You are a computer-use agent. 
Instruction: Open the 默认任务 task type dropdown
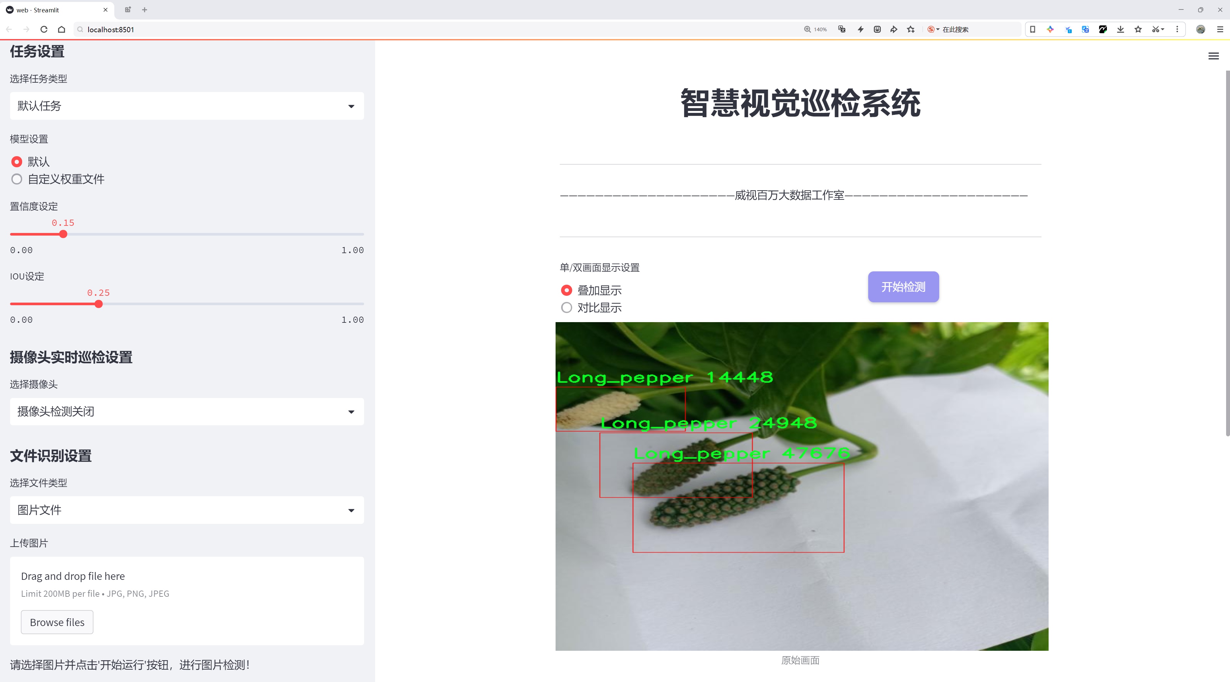[187, 106]
